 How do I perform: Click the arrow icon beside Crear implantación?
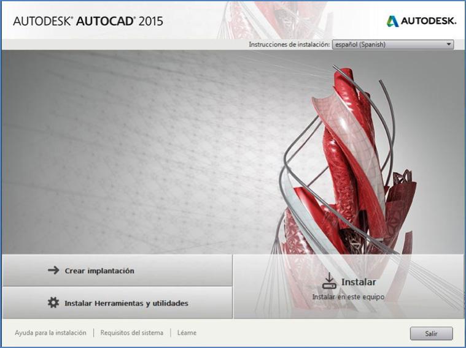tap(53, 270)
